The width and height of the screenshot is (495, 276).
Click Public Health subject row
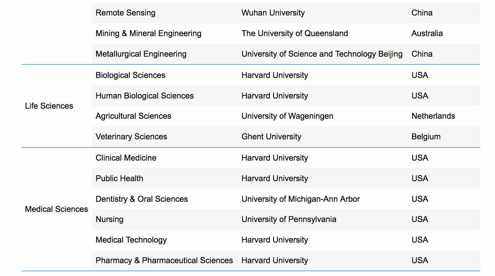pyautogui.click(x=286, y=178)
